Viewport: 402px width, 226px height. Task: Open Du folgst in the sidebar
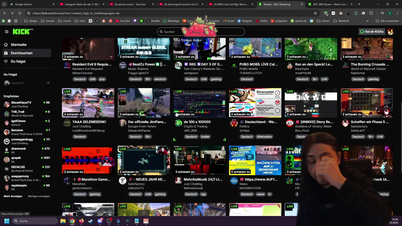[18, 62]
